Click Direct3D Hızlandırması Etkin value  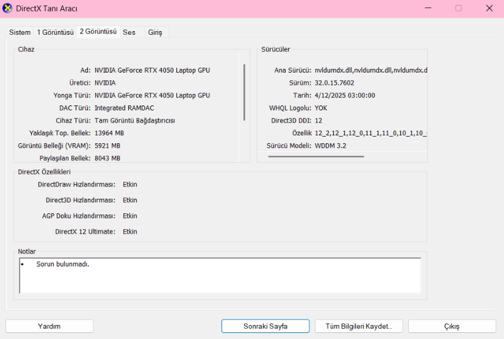(x=130, y=200)
